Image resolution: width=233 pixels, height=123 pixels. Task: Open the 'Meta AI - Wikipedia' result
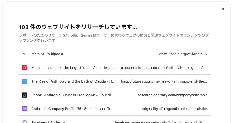[x=47, y=54]
